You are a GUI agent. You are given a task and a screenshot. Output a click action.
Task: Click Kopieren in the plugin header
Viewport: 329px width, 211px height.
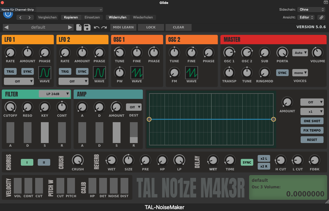[x=71, y=17]
